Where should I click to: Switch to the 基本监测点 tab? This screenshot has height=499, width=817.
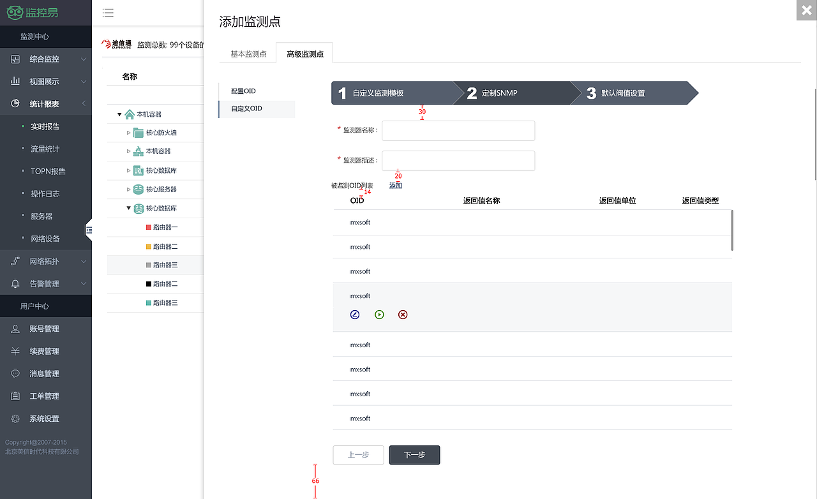(x=248, y=54)
